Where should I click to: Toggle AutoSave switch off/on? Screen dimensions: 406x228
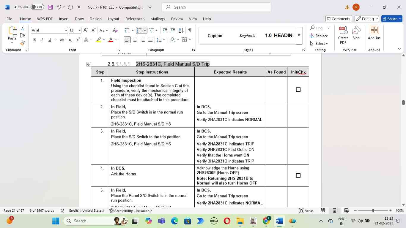point(37,7)
